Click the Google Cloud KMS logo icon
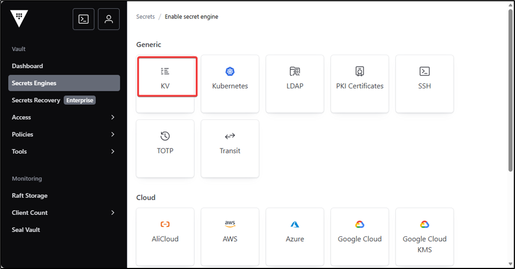Screen dimensions: 515x269 [425, 224]
